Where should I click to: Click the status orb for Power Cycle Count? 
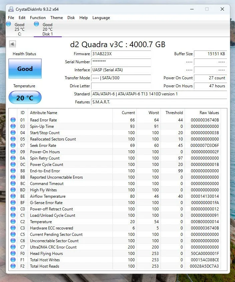point(13,164)
